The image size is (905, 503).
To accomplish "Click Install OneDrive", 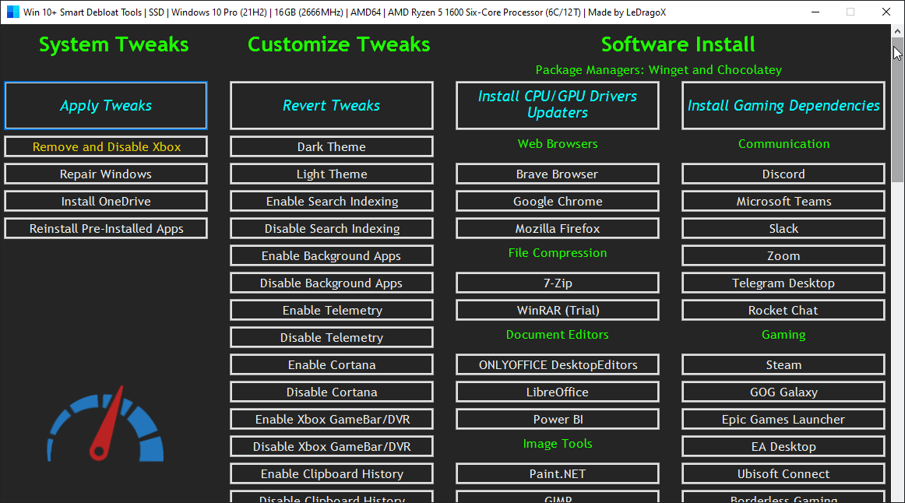I will pyautogui.click(x=106, y=201).
